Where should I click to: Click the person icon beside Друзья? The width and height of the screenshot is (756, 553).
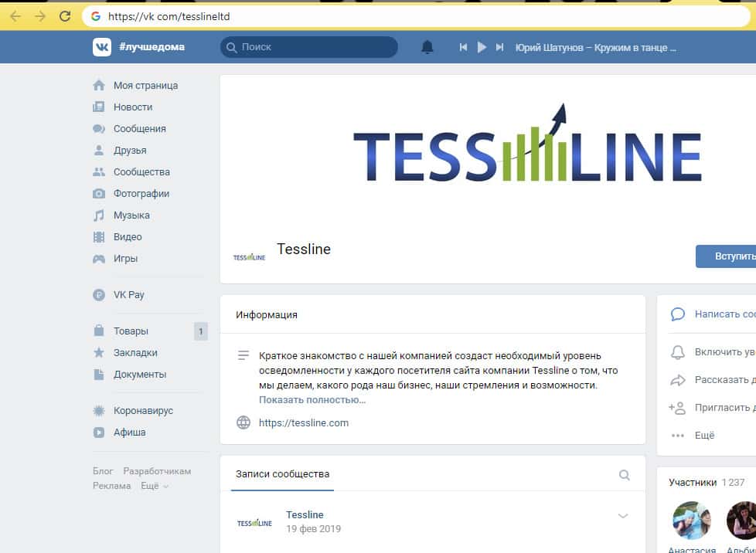coord(99,151)
